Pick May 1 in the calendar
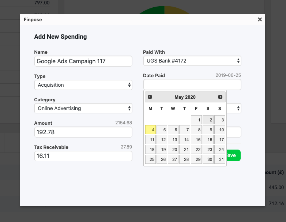This screenshot has height=222, width=286. pos(196,120)
